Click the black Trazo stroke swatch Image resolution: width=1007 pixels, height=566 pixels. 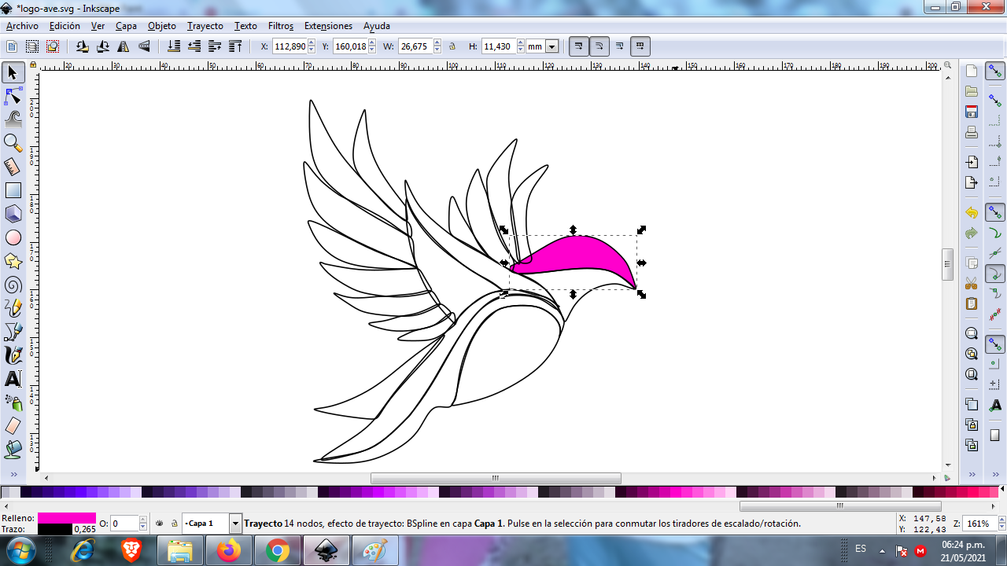point(55,529)
